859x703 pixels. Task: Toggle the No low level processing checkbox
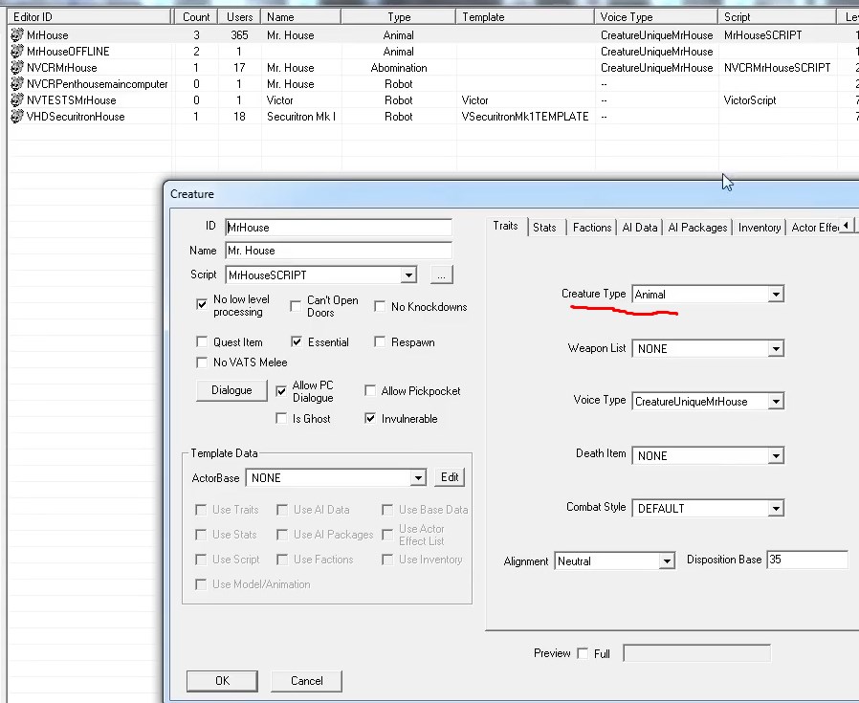coord(202,304)
